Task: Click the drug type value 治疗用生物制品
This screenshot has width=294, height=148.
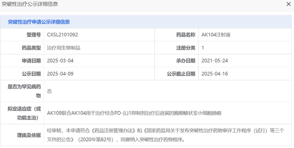Action: (64, 48)
